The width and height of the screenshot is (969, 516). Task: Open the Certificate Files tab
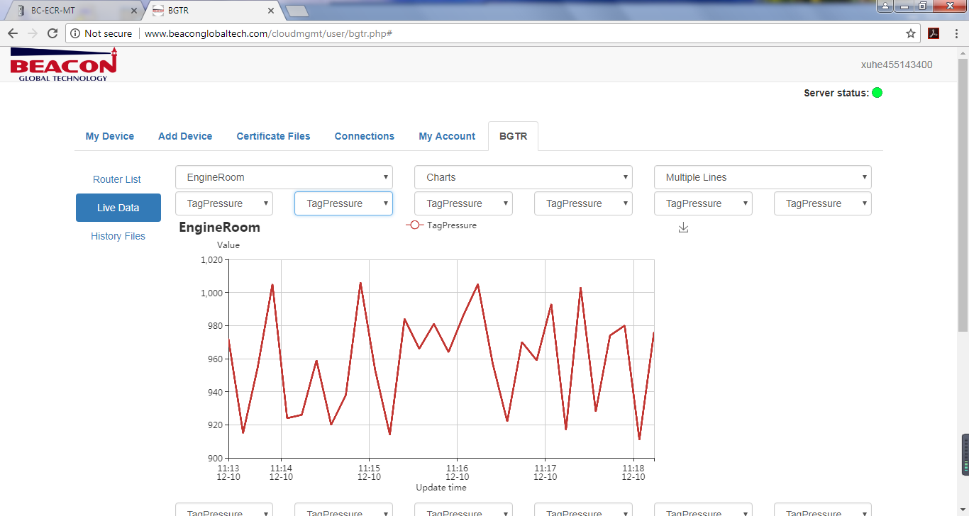(273, 136)
